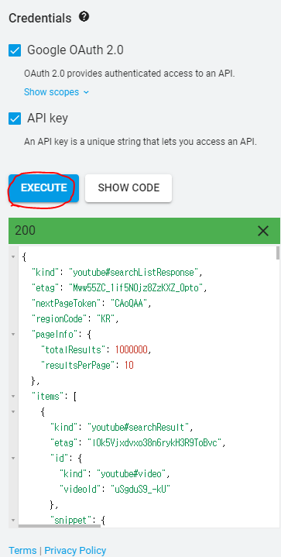Click the 200 status code text
Image resolution: width=281 pixels, height=557 pixels.
coord(26,231)
